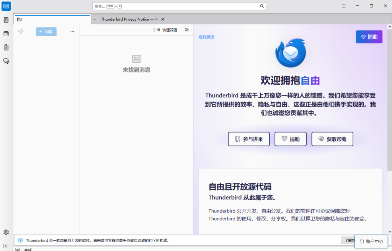The image size is (392, 251).
Task: Click scrollbar down arrow on start page
Action: point(389,232)
